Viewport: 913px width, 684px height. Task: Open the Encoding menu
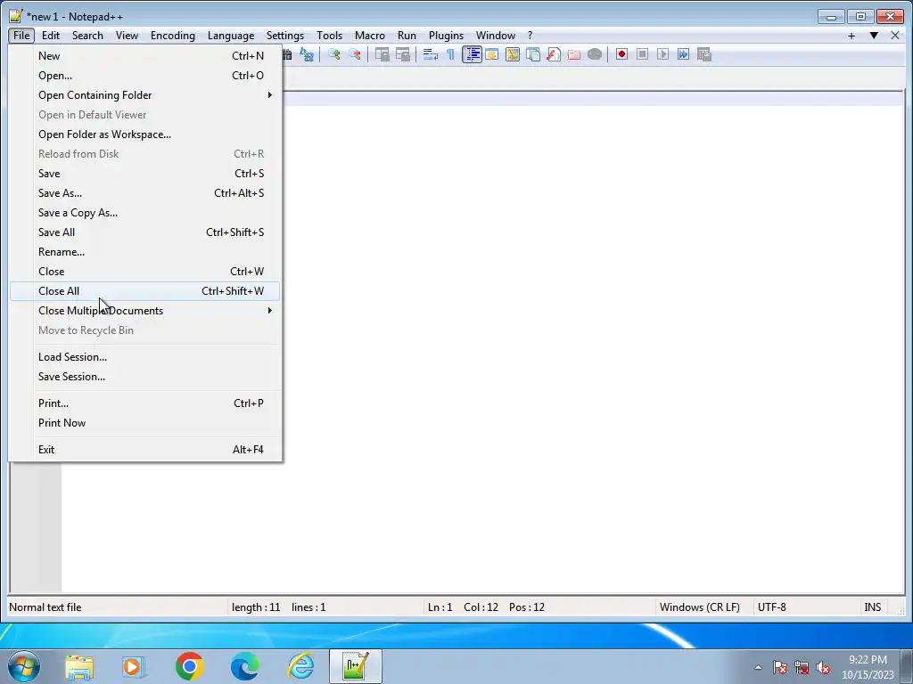[173, 36]
